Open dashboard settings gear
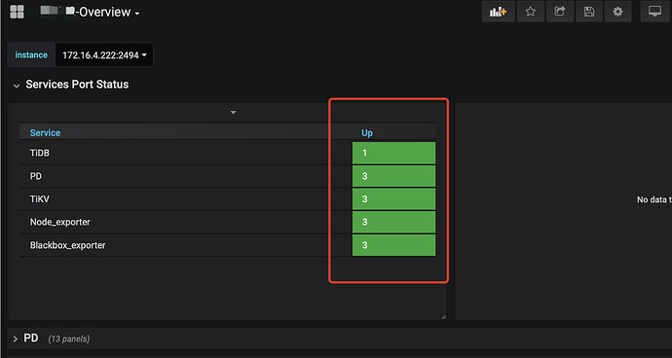672x358 pixels. (x=617, y=12)
